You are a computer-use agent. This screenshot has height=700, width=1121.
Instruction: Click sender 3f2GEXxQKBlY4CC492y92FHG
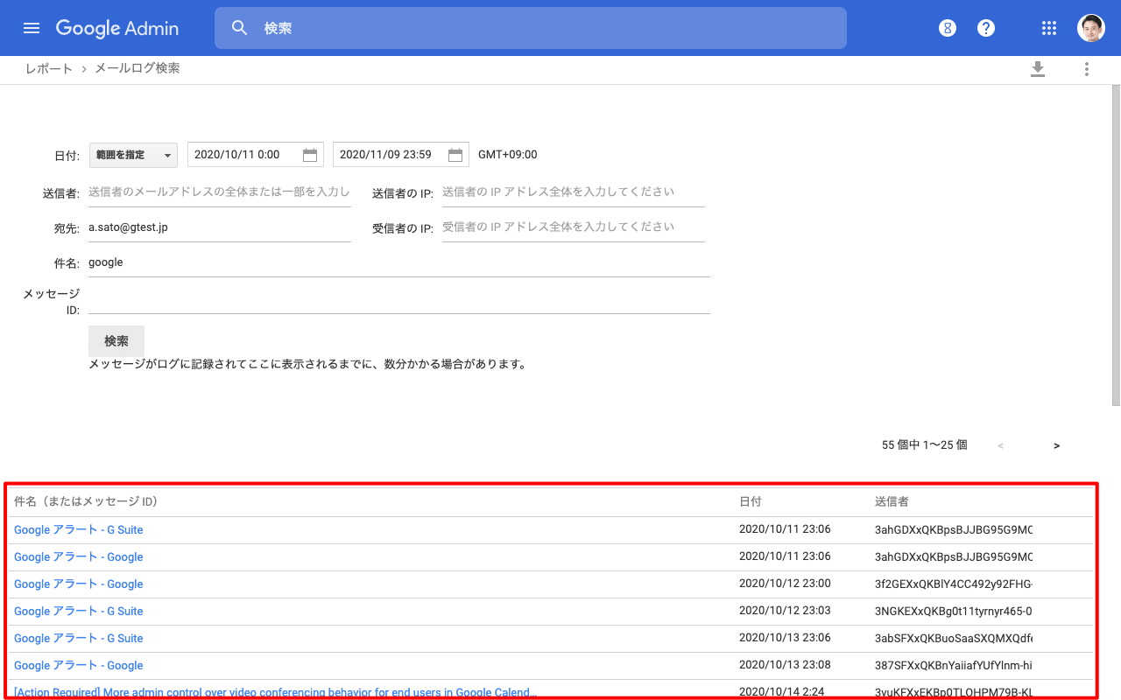[x=954, y=584]
